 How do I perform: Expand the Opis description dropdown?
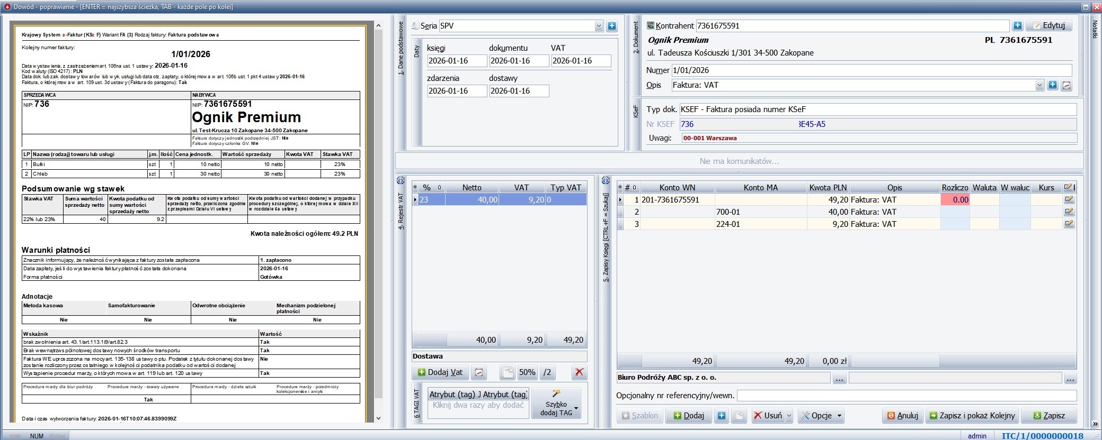tap(1039, 85)
